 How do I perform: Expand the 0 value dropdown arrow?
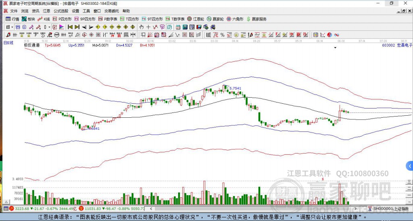pyautogui.click(x=49, y=27)
